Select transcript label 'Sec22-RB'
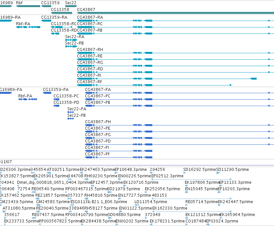The image size is (274, 226). (74, 43)
